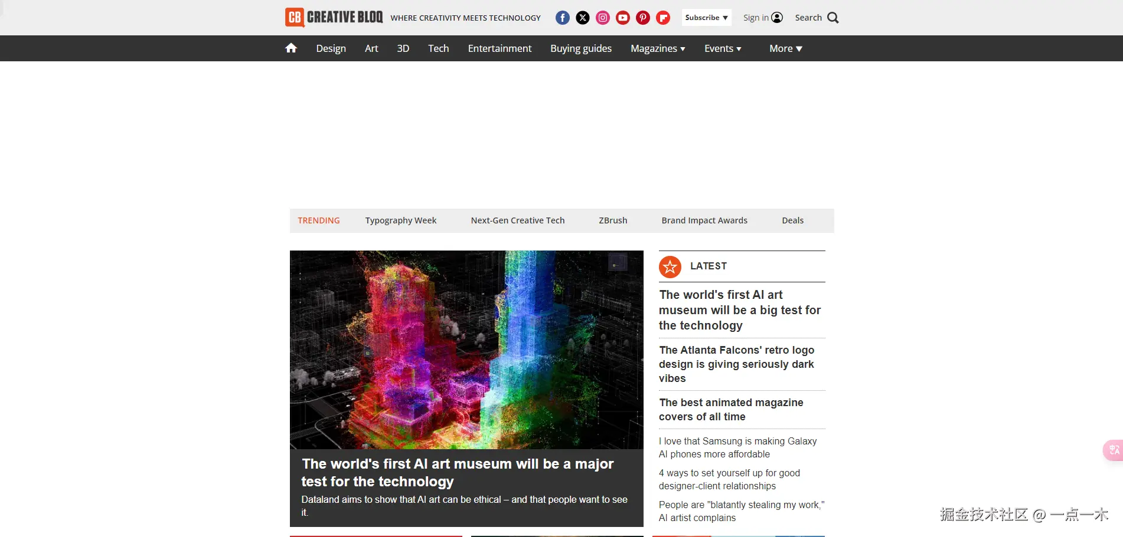Open Creative Bloq's Facebook page icon

click(562, 17)
